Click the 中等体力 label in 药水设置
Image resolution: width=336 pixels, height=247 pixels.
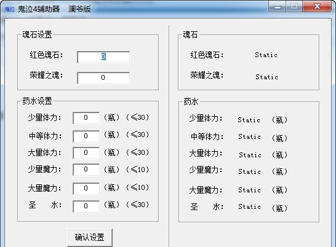pyautogui.click(x=46, y=136)
